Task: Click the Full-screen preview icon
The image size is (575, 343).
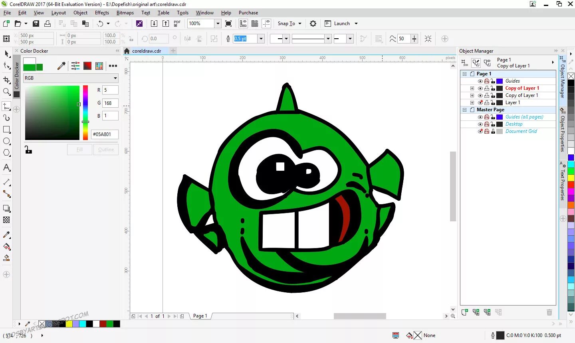Action: coord(228,24)
